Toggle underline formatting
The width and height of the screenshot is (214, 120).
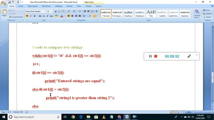[x=34, y=16]
